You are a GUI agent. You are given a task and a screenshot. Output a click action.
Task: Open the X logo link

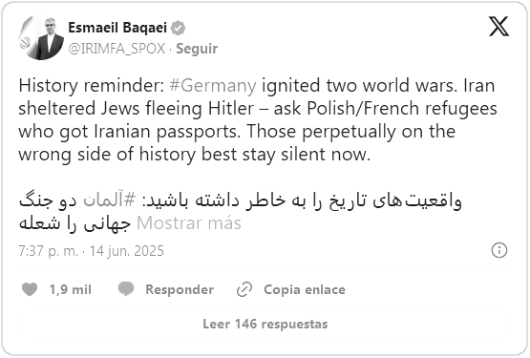pos(498,26)
